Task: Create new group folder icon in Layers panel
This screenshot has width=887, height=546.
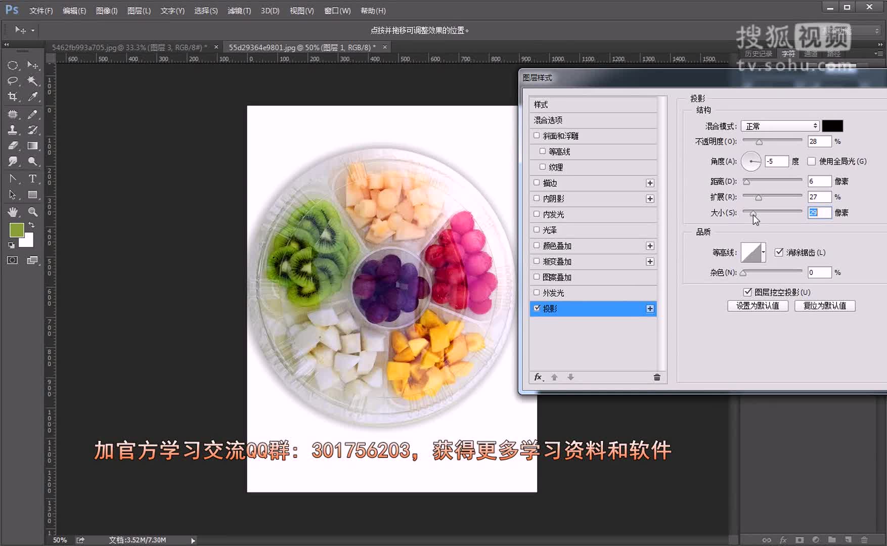Action: [832, 540]
